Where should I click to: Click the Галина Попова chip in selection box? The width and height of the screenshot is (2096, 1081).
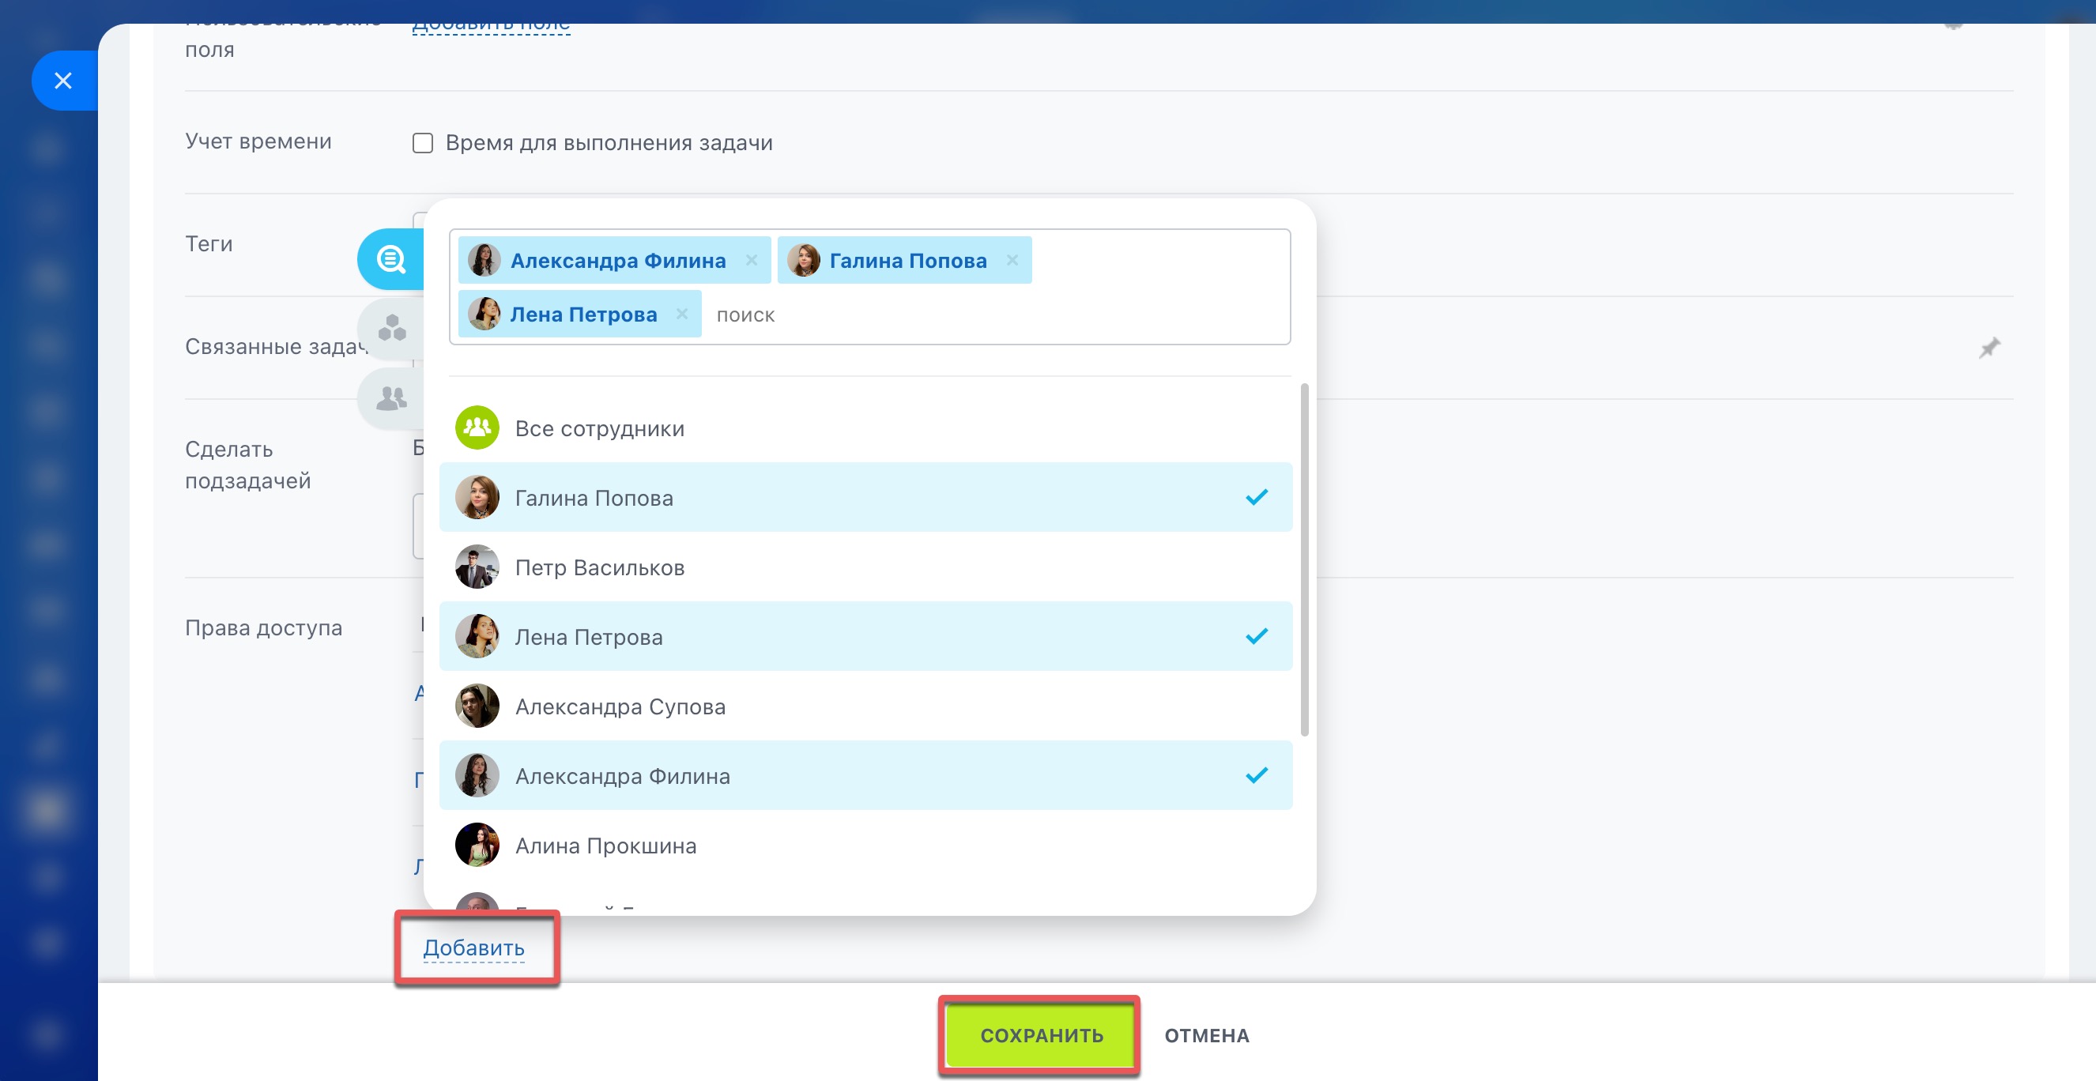pyautogui.click(x=904, y=260)
